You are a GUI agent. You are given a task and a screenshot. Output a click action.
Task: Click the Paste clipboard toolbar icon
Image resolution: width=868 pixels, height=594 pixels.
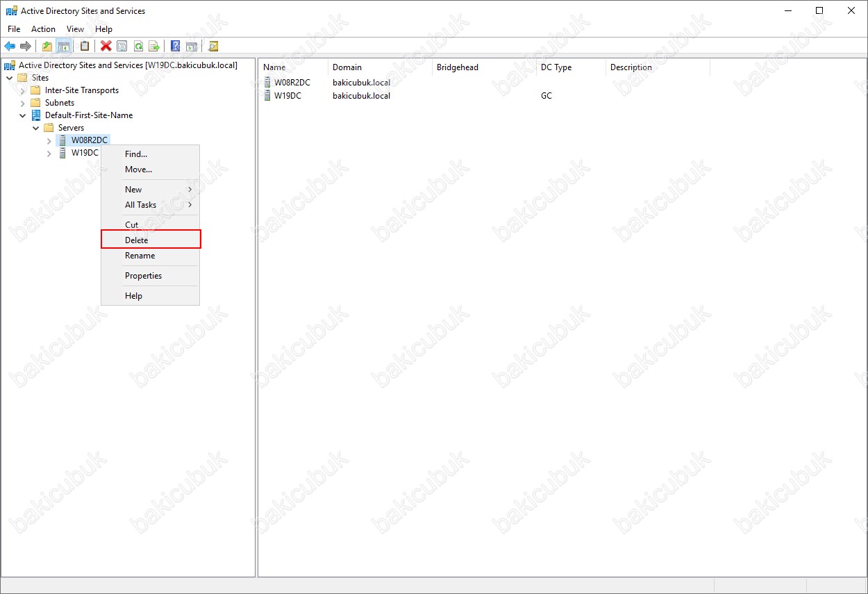coord(85,47)
